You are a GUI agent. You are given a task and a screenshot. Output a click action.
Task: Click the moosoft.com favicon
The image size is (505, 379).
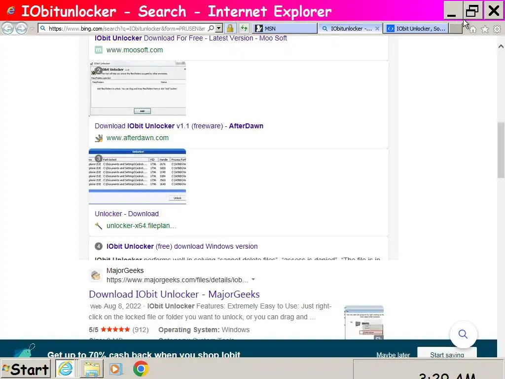point(99,50)
